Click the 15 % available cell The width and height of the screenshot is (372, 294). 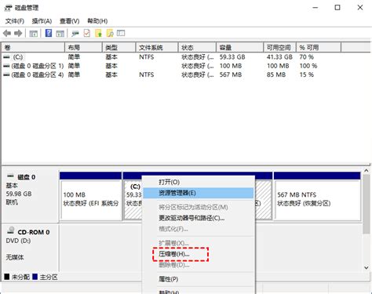click(x=306, y=74)
